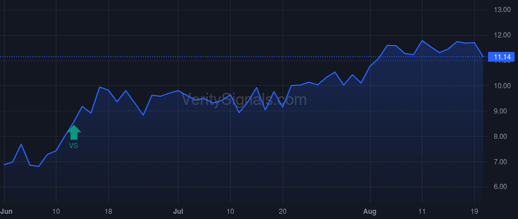Click the green VS buy signal arrow
This screenshot has width=518, height=219.
tap(74, 133)
